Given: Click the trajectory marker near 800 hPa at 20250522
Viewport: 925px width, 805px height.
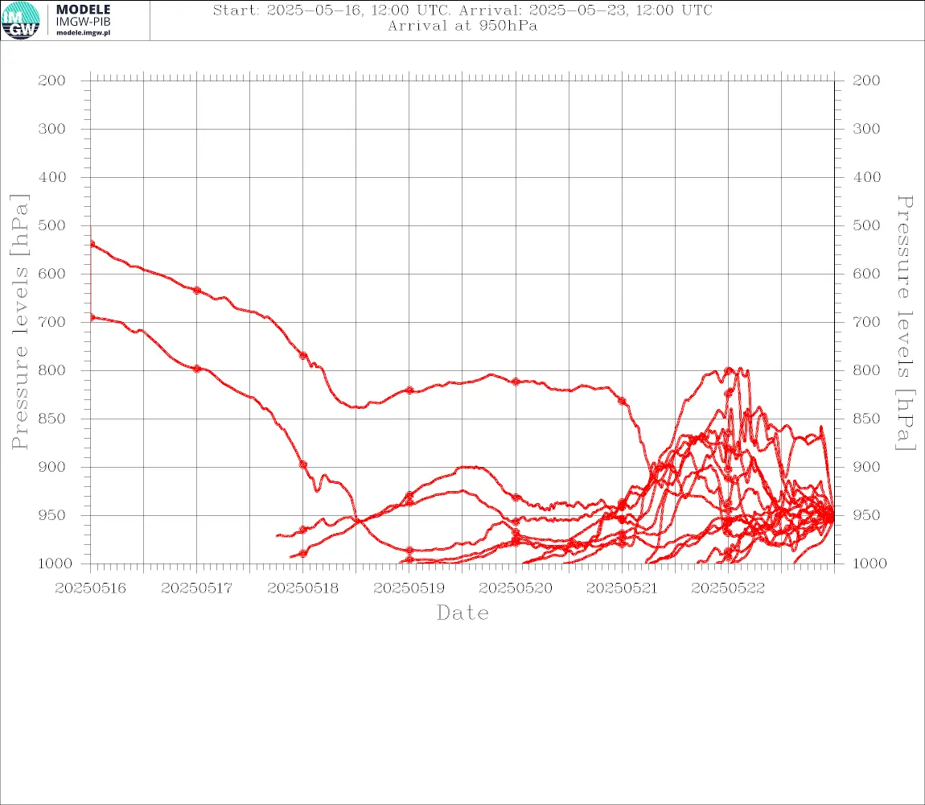Looking at the screenshot, I should pos(728,371).
